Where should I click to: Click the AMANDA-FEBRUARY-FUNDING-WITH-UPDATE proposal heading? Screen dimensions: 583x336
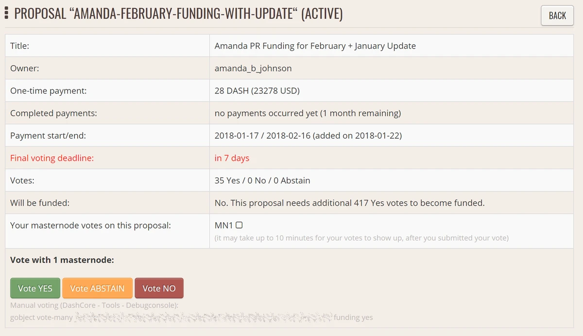178,14
